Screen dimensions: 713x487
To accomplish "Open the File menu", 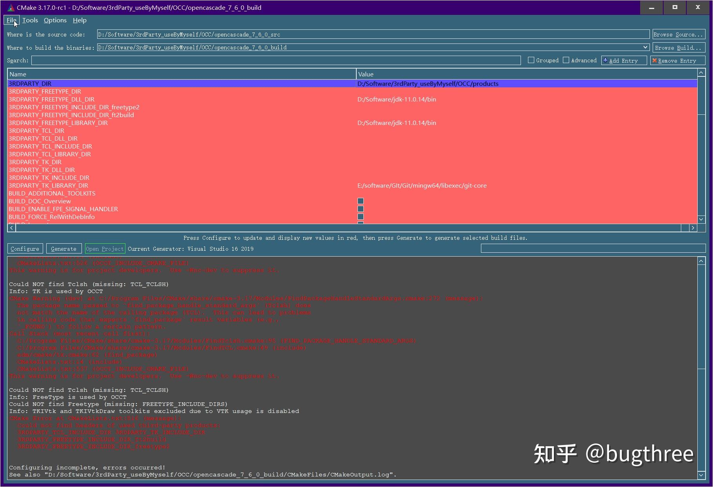I will [x=11, y=20].
